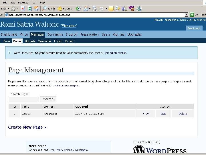Stop page loading with red X icon
This screenshot has width=206, height=155.
point(23,9)
